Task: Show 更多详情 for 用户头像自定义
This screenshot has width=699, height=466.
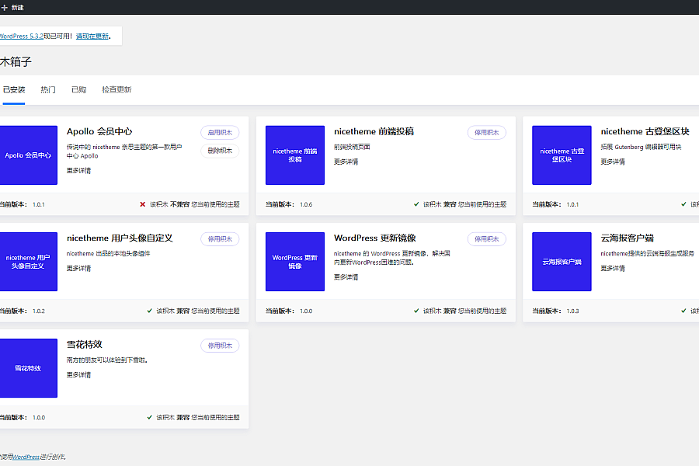Action: click(x=79, y=268)
